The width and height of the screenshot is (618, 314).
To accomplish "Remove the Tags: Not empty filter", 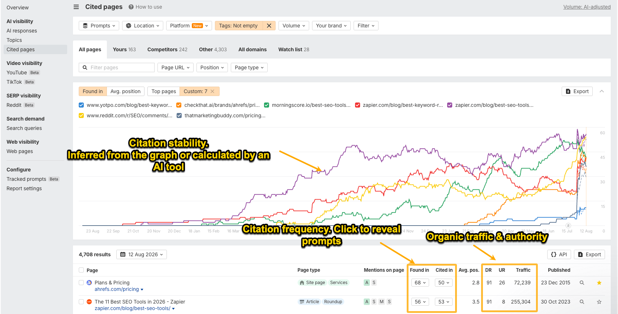I will pos(269,26).
